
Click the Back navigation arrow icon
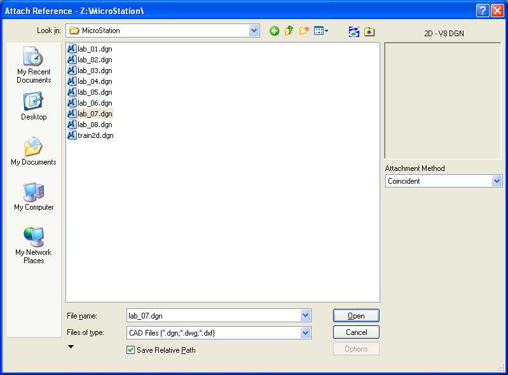275,31
